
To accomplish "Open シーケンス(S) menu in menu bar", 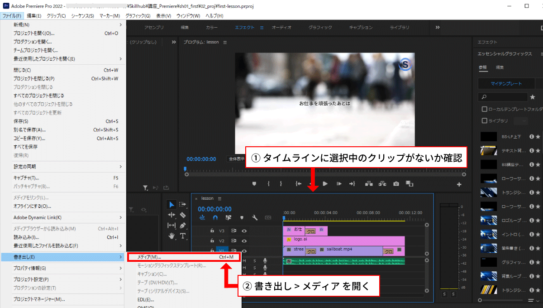I will coord(82,16).
